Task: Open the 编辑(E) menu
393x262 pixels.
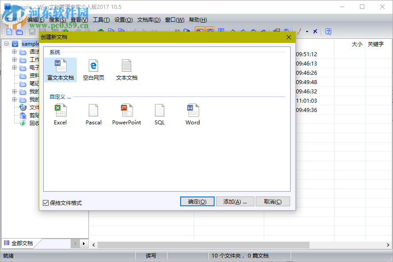Action: (36, 20)
